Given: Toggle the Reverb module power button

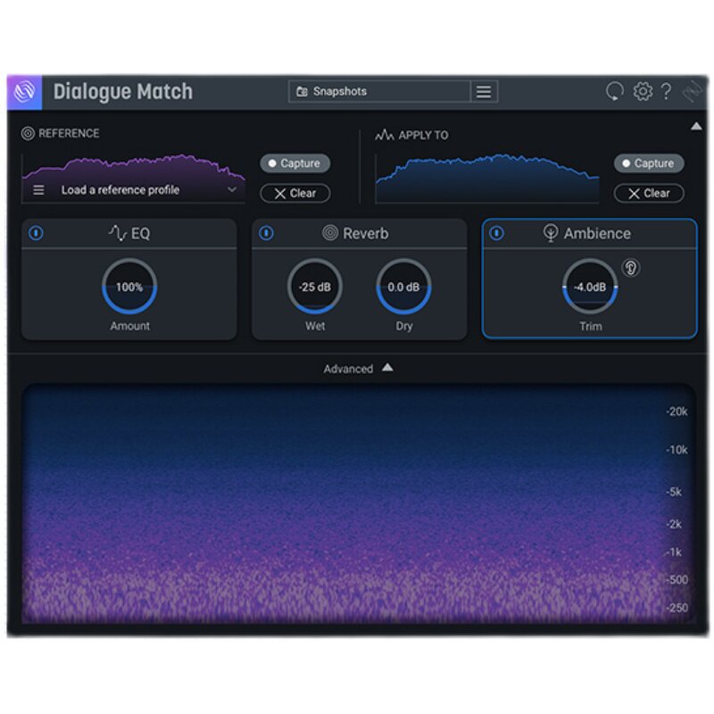Looking at the screenshot, I should pyautogui.click(x=266, y=233).
